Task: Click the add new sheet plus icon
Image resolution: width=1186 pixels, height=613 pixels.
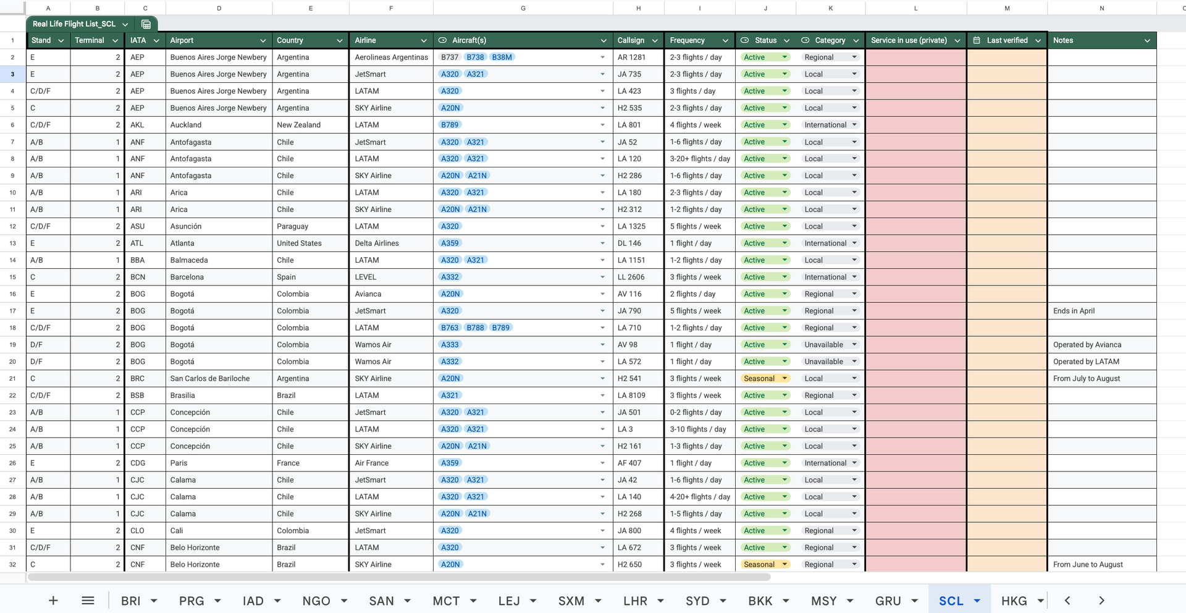Action: (x=53, y=601)
